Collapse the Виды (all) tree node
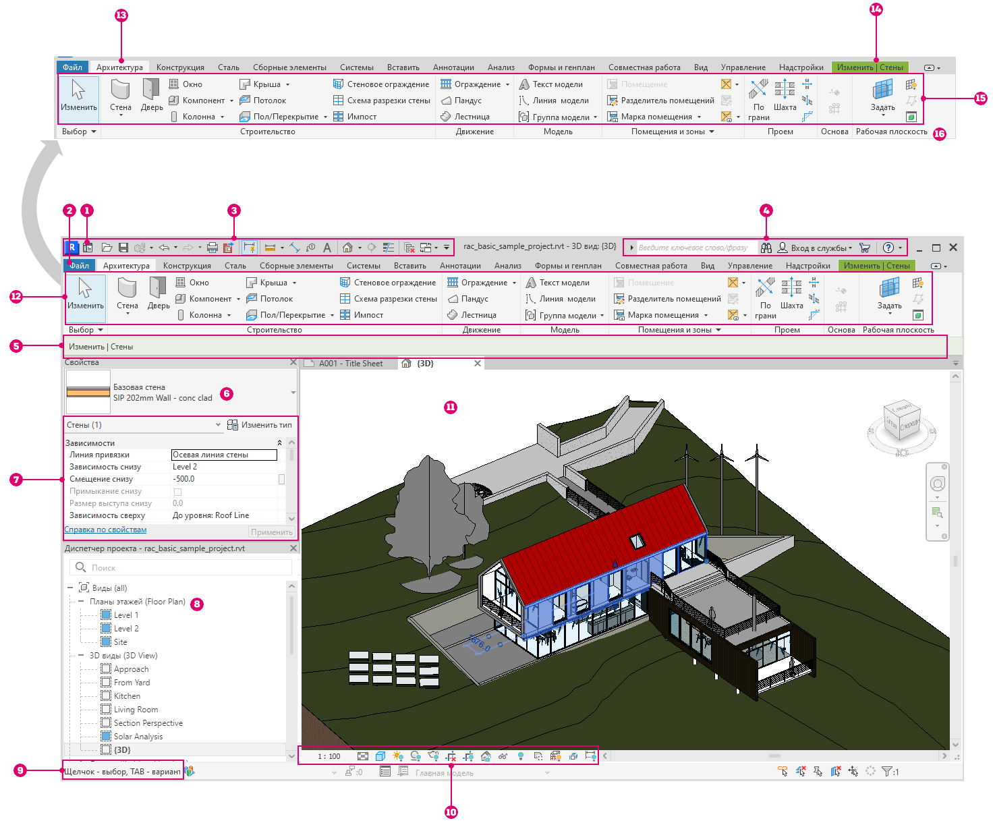This screenshot has height=825, width=993. click(x=71, y=588)
